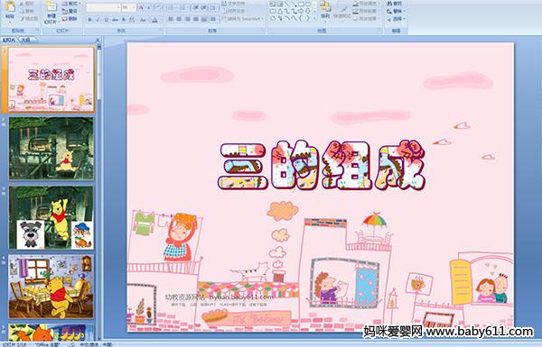Image resolution: width=542 pixels, height=347 pixels.
Task: Expand the Layout dropdown
Action: point(70,4)
